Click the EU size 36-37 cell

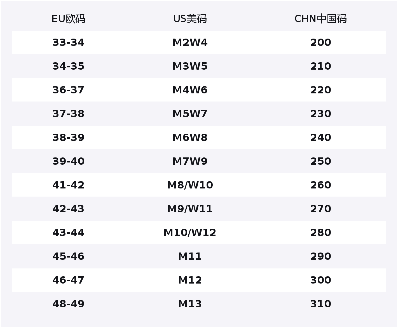click(68, 90)
